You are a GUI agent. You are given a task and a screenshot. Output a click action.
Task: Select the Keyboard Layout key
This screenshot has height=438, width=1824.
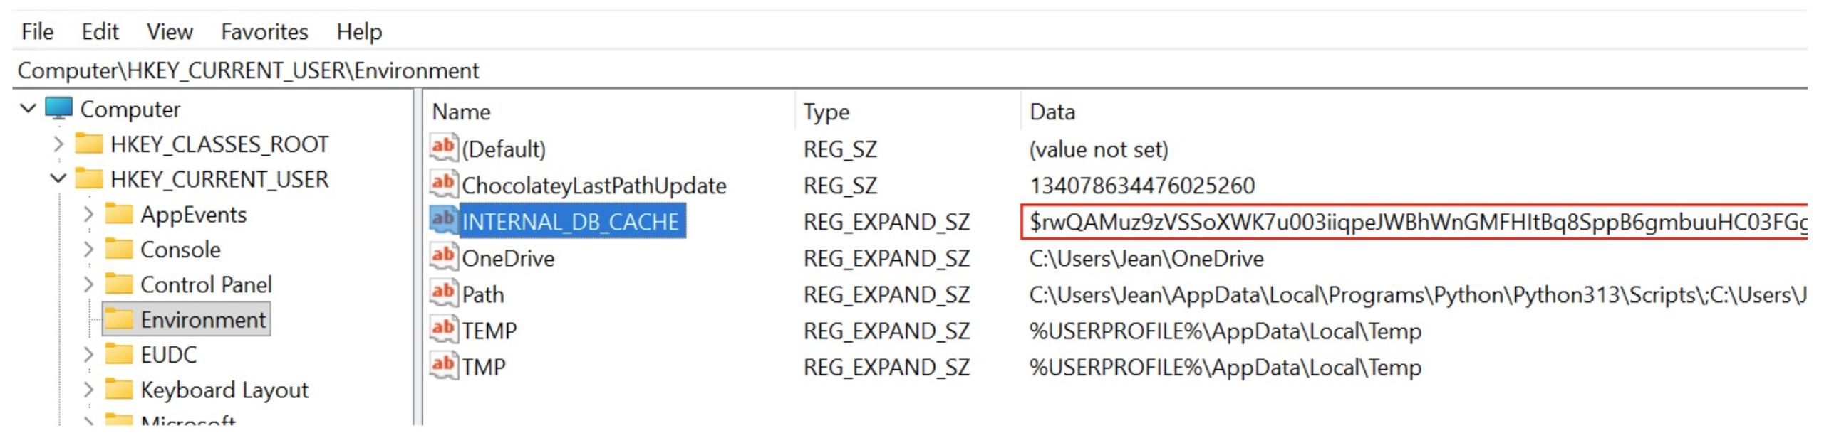[x=224, y=390]
